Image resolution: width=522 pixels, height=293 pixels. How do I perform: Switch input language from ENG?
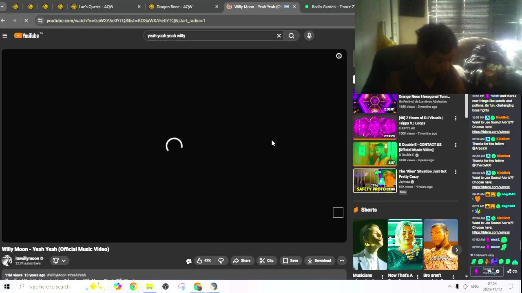475,286
